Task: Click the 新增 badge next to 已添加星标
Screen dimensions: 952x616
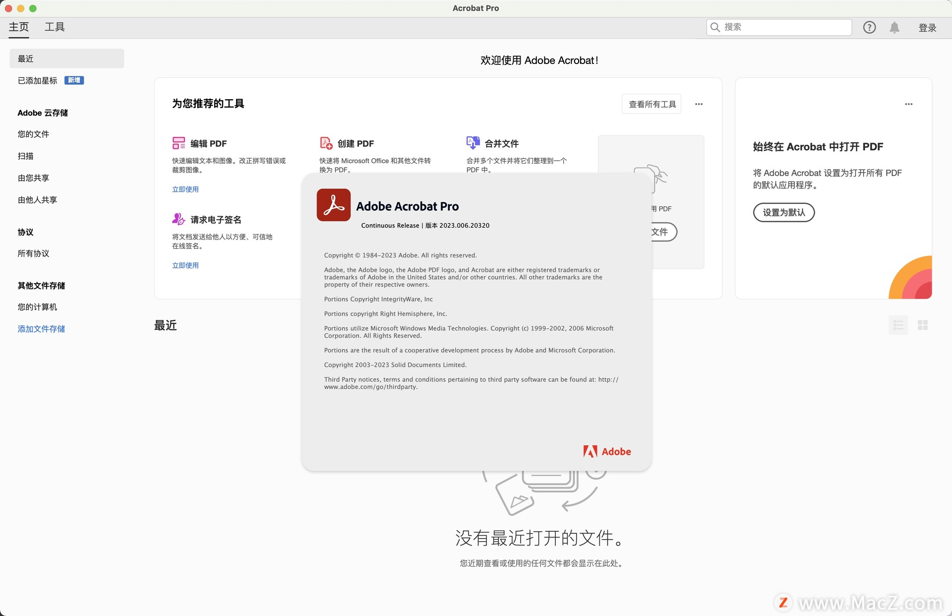Action: coord(74,80)
